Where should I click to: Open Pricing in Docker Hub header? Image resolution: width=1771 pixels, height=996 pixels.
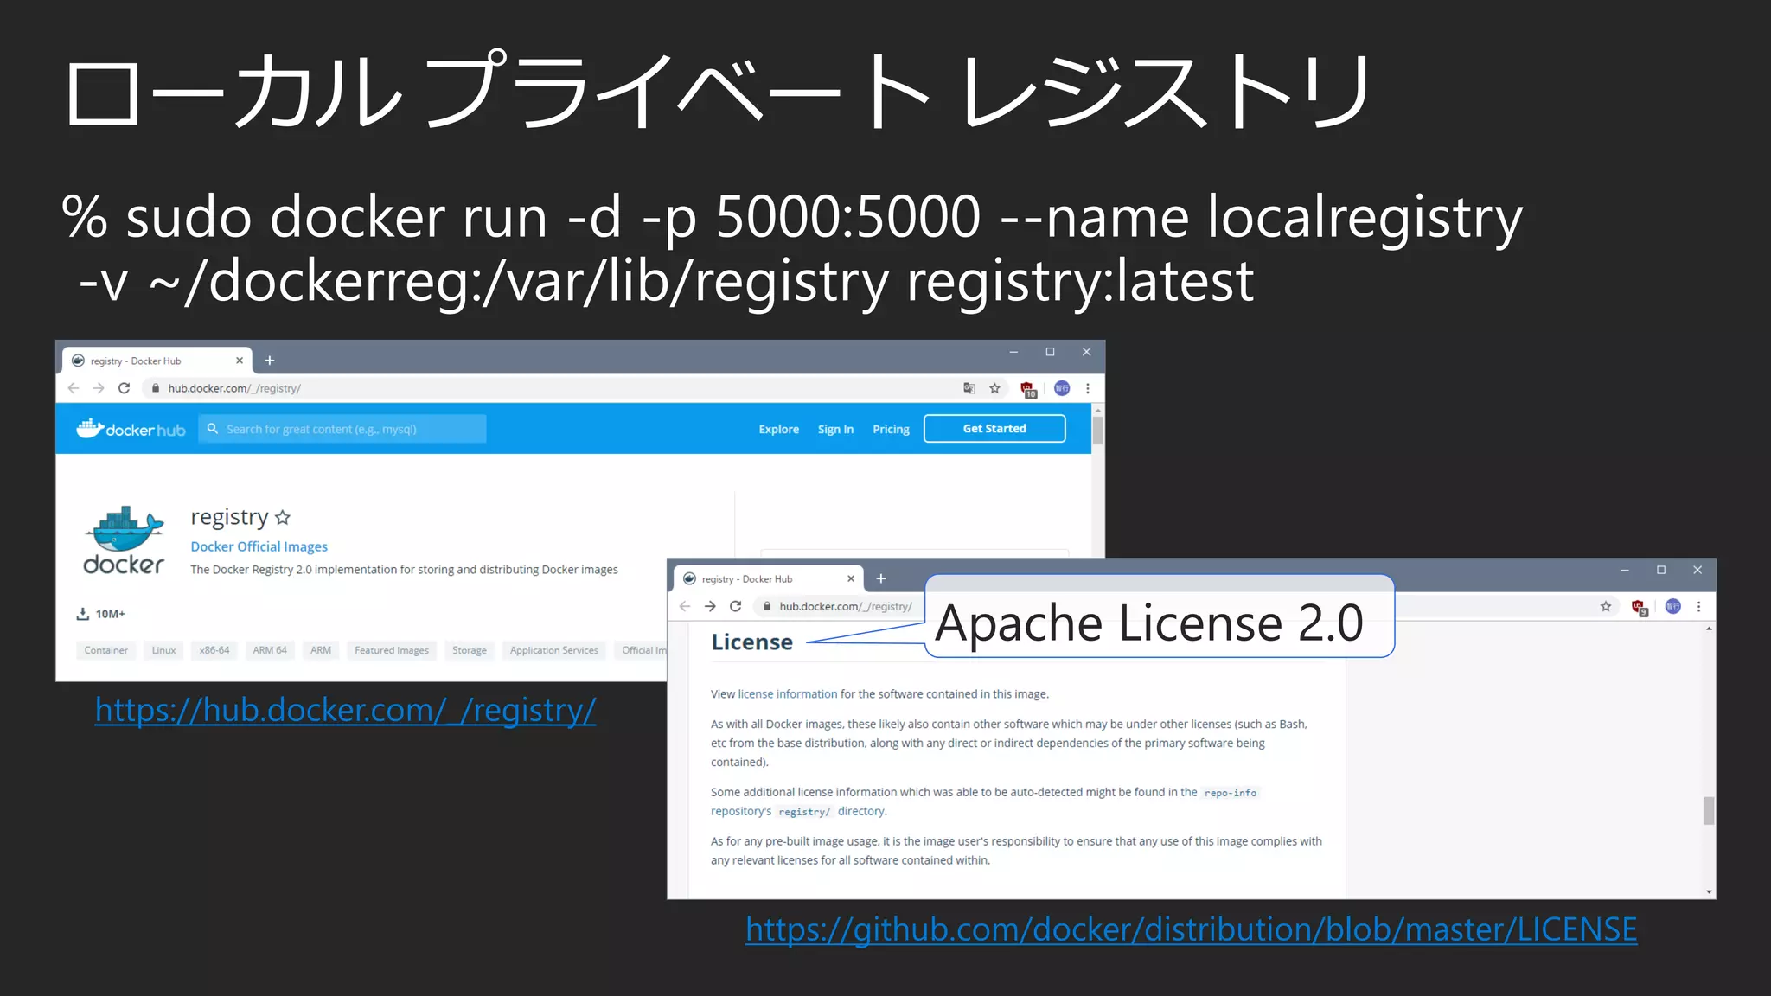pyautogui.click(x=891, y=429)
